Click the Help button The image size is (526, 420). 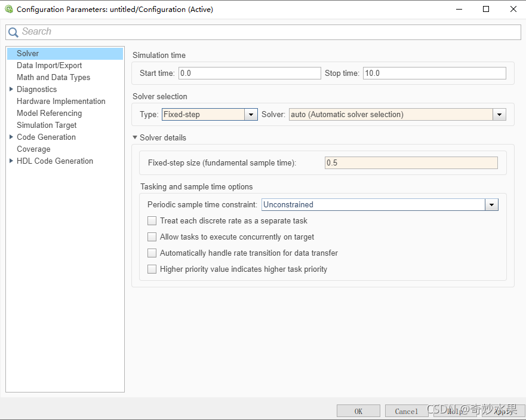click(455, 411)
